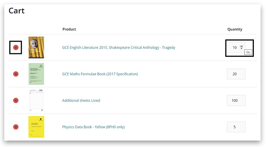Click the Product column header
The height and width of the screenshot is (147, 267).
[x=69, y=29]
